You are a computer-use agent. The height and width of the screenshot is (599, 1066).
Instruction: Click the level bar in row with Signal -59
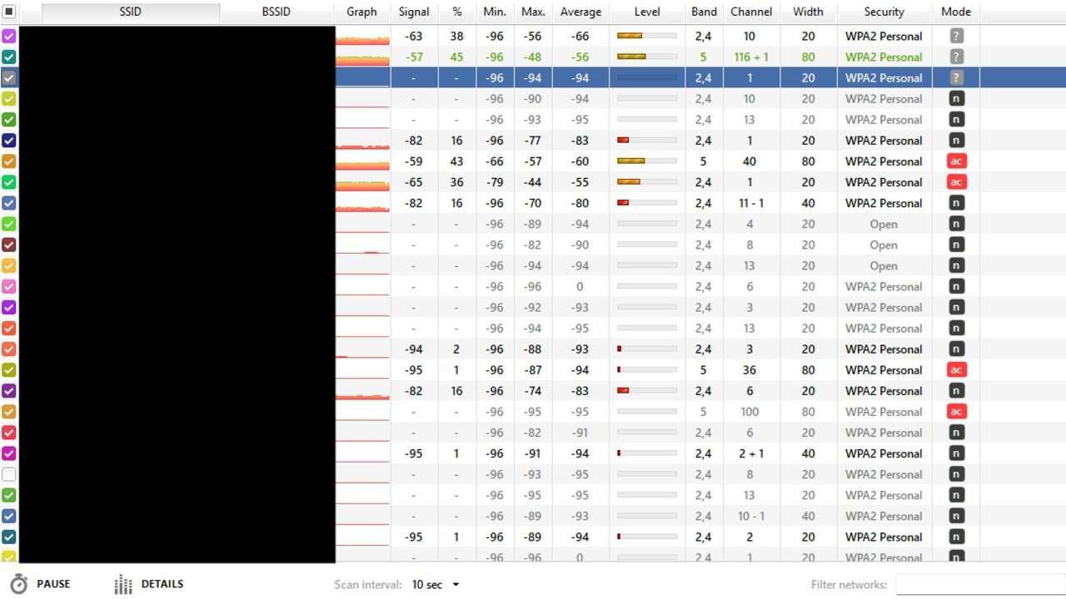coord(647,161)
